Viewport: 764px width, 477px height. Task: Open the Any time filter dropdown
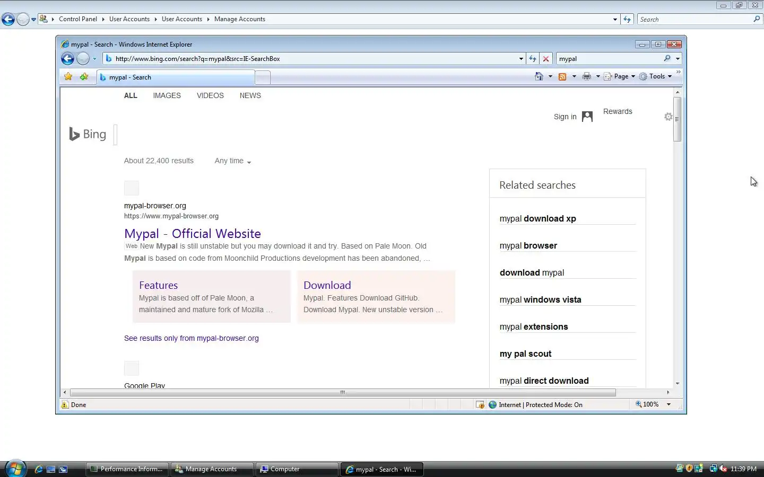pos(233,161)
